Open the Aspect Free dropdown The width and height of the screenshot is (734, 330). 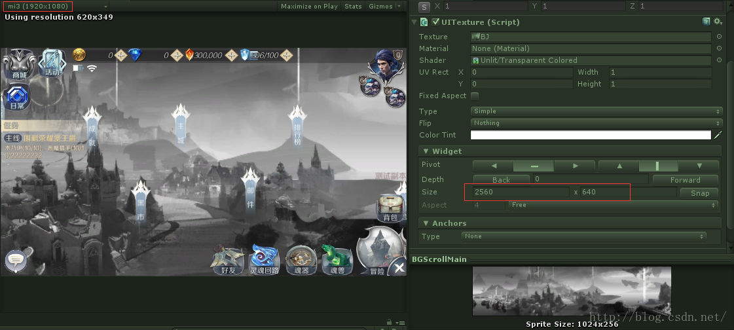(614, 205)
